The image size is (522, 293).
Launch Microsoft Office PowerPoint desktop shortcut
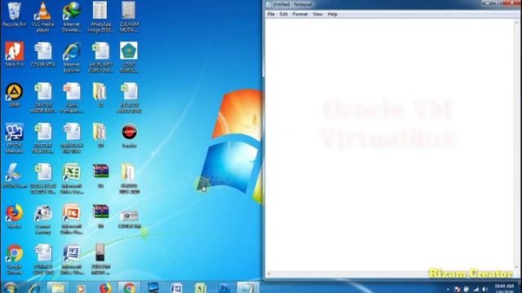point(72,219)
